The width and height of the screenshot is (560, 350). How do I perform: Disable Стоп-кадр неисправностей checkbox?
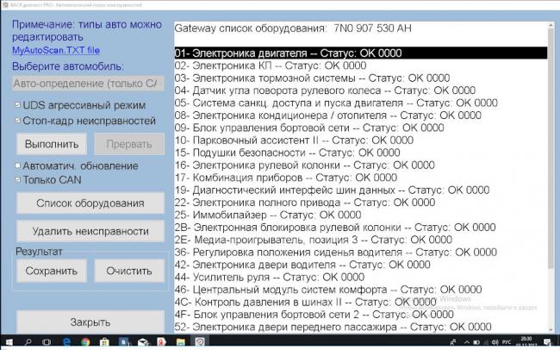tap(17, 121)
